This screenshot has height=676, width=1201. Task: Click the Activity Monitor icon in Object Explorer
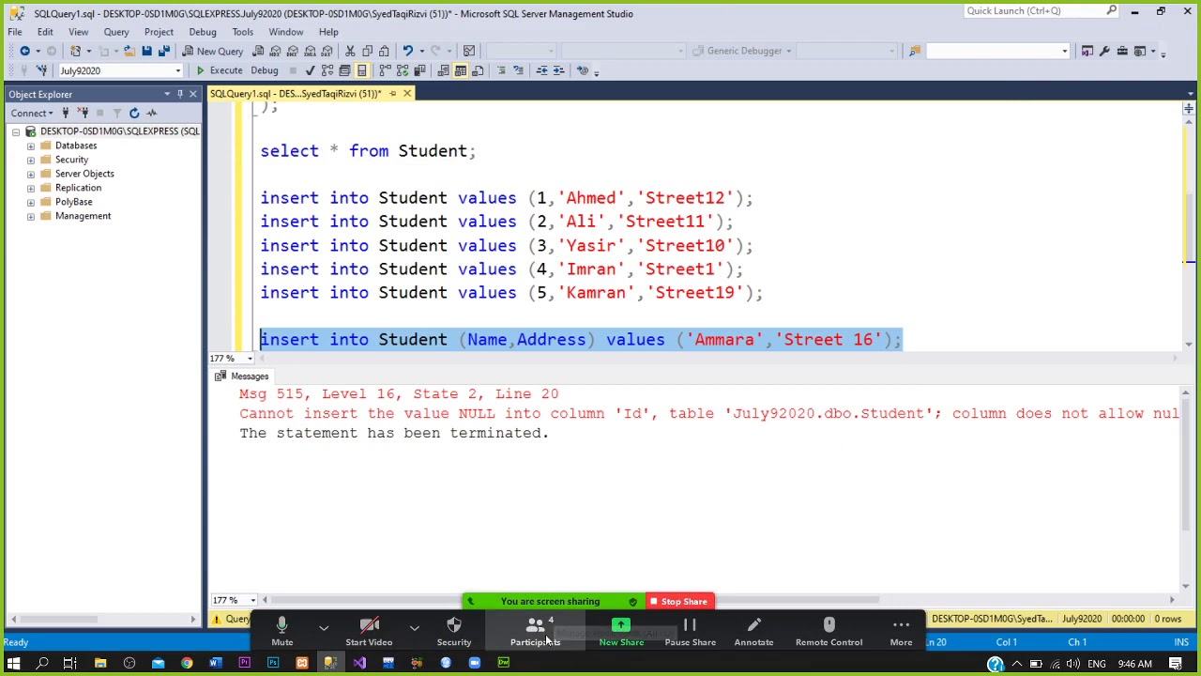151,113
